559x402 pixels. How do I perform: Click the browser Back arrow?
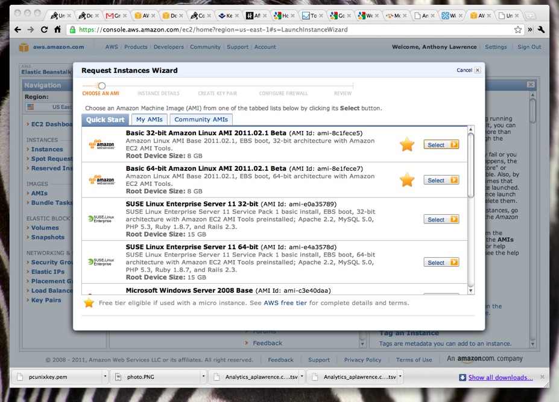pos(17,30)
